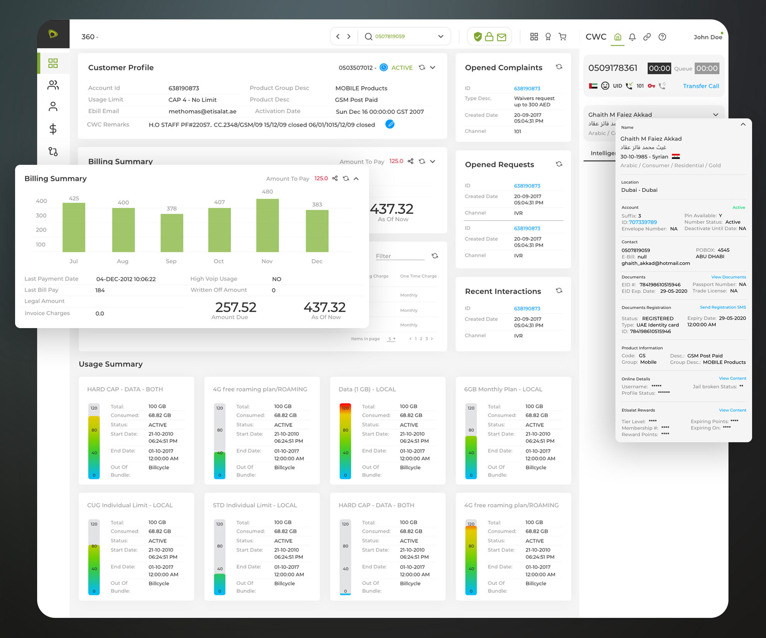Go to page 2 in pagination
The width and height of the screenshot is (766, 638).
[421, 339]
